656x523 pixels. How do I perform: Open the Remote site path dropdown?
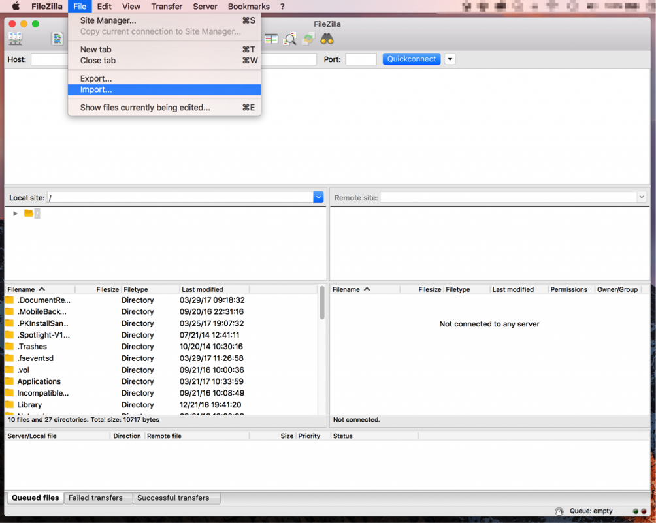(642, 197)
